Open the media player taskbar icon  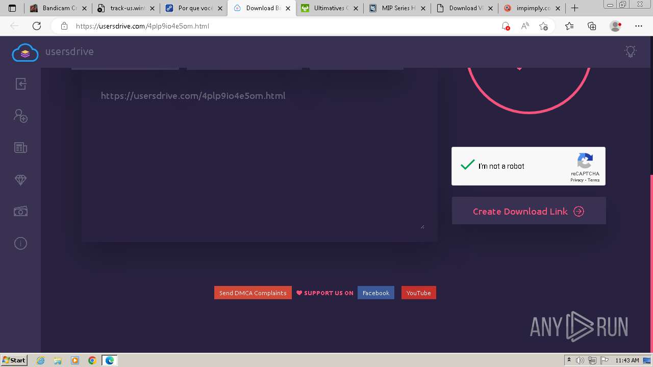click(x=75, y=360)
